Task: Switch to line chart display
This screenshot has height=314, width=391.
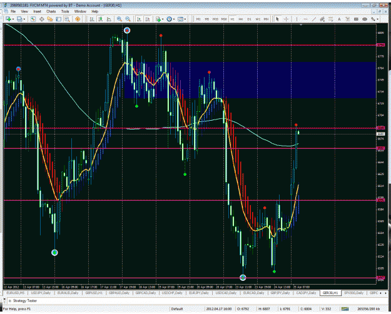Action: click(x=109, y=19)
